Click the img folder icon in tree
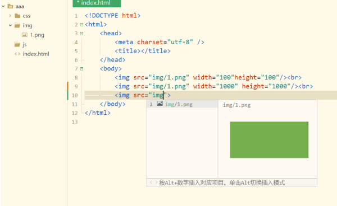Screen dimensions: 337x206 (17, 25)
